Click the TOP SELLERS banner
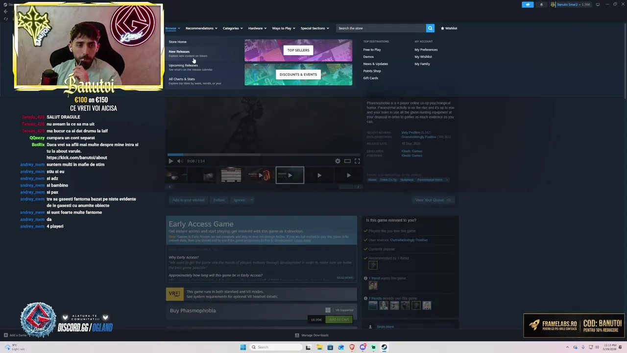This screenshot has width=627, height=353. [298, 50]
